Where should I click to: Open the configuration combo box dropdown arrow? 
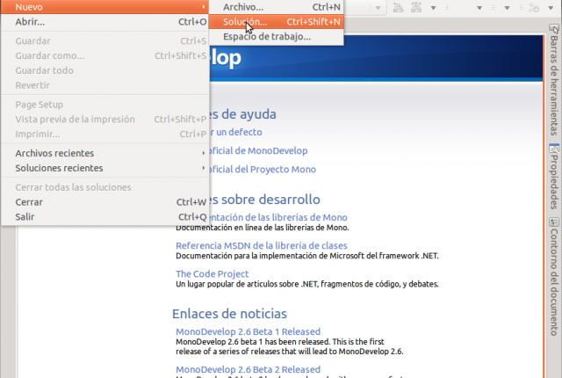378,8
